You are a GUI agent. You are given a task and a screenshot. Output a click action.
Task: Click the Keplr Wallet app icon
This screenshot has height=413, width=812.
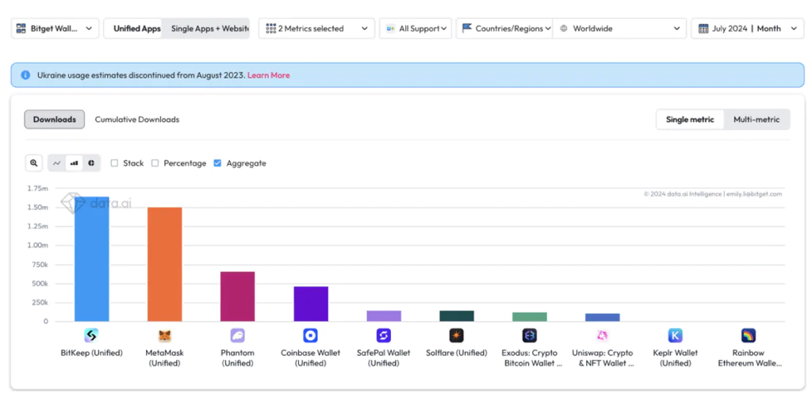click(676, 335)
